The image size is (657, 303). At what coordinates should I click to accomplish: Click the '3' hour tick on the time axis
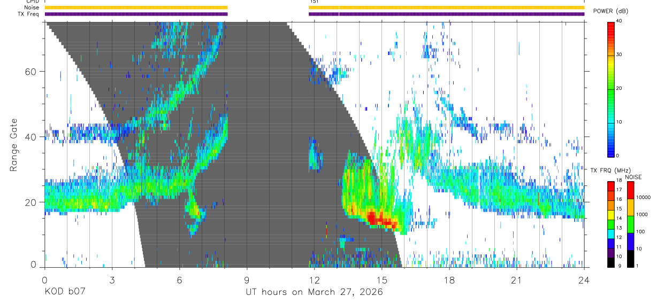112,279
